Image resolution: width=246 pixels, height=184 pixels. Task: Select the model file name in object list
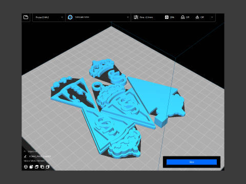pyautogui.click(x=40, y=156)
